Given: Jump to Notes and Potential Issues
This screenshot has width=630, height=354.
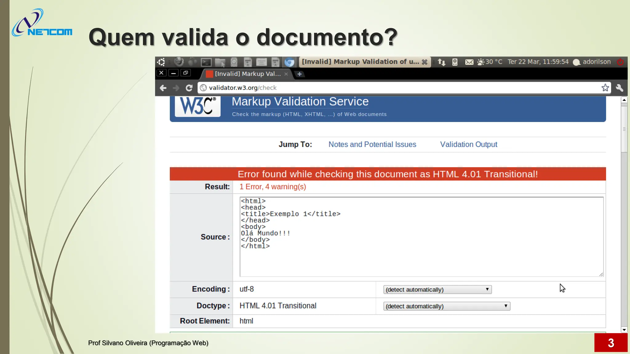Looking at the screenshot, I should 372,144.
